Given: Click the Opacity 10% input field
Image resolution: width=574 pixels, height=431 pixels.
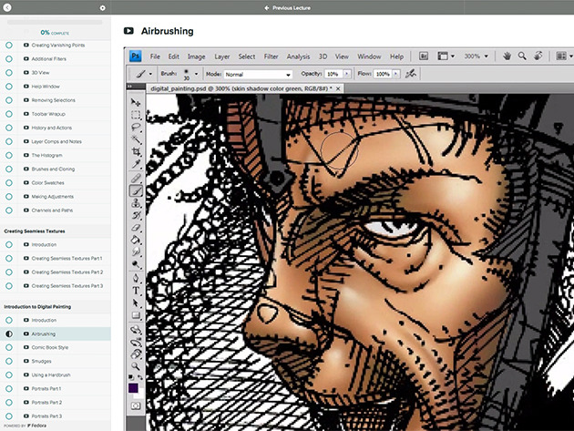Looking at the screenshot, I should tap(333, 74).
